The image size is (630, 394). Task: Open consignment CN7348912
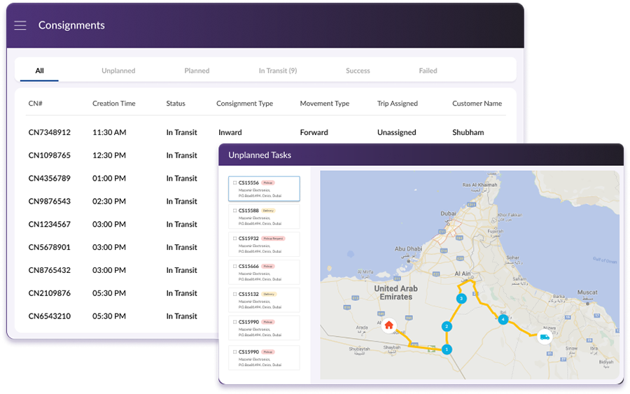click(x=49, y=132)
